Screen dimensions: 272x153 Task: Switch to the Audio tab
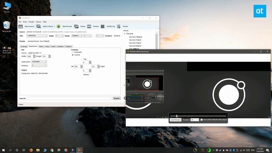[53, 46]
